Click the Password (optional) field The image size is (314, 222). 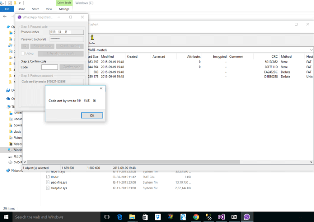(x=67, y=39)
